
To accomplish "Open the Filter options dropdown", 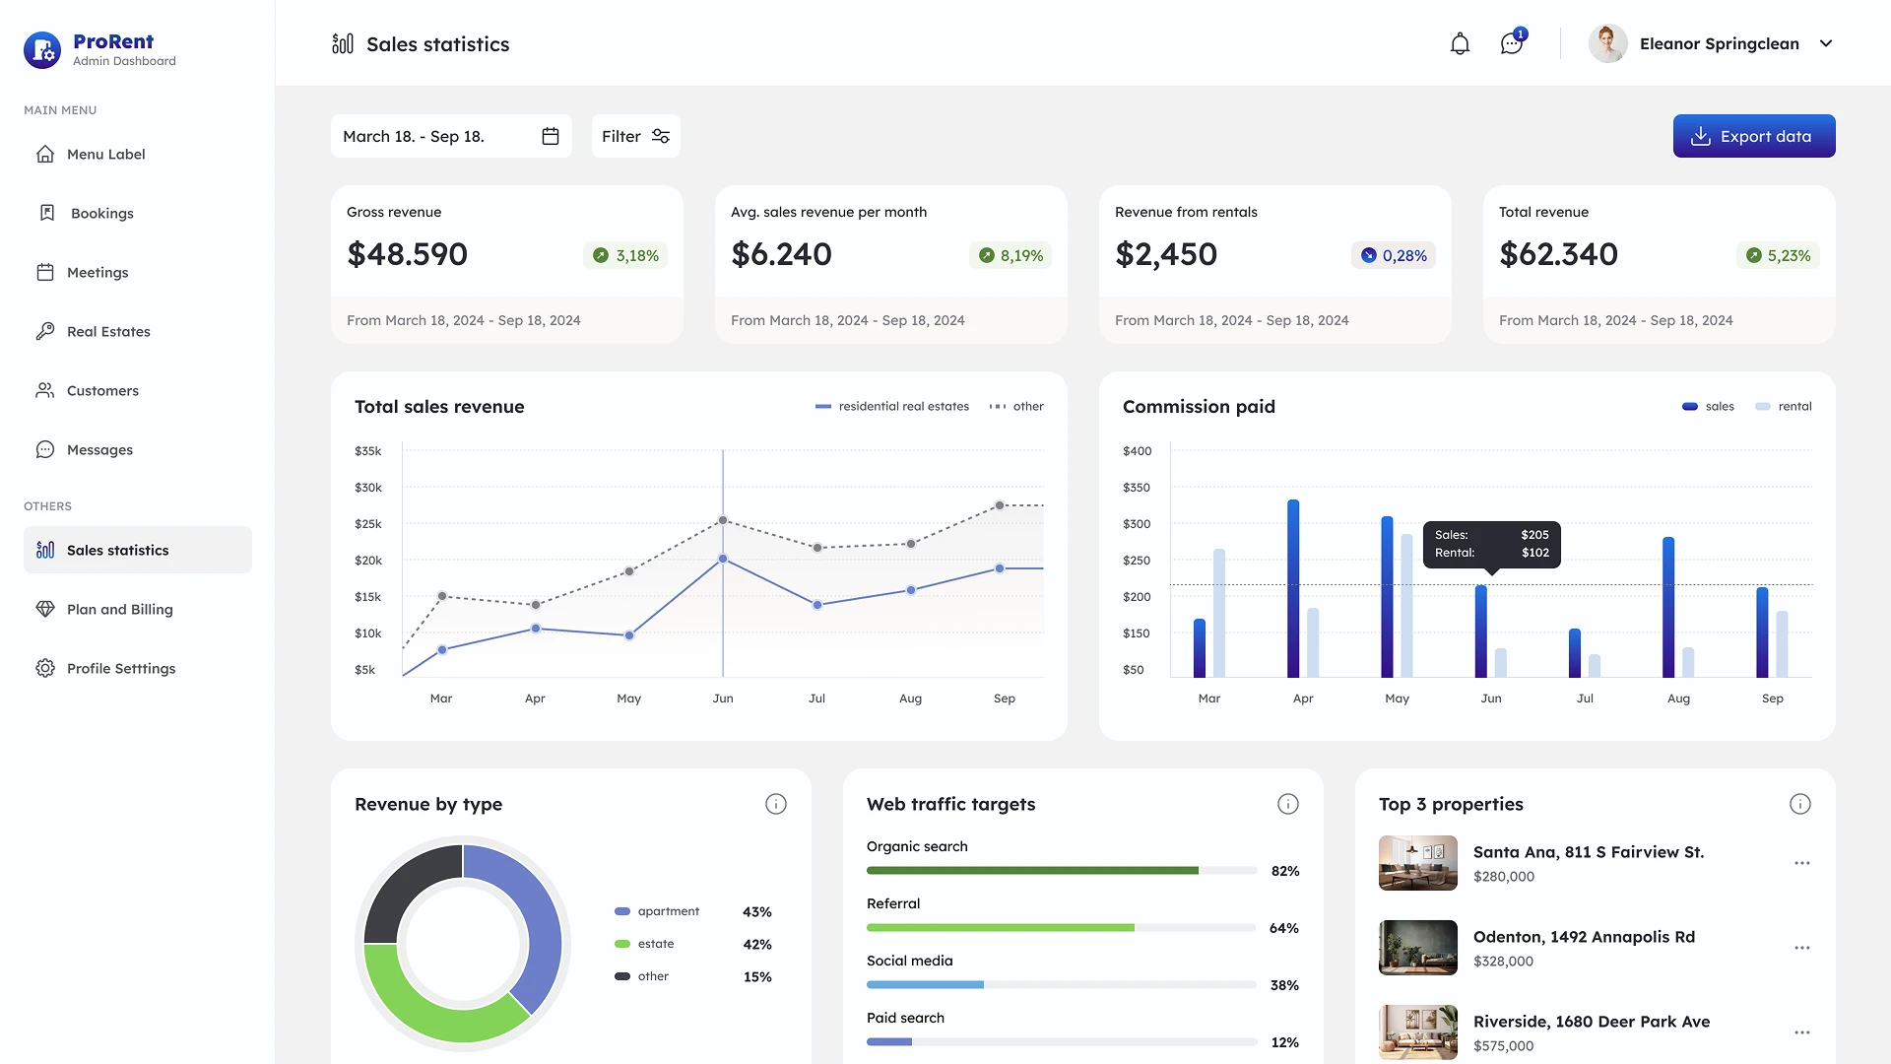I will pyautogui.click(x=635, y=136).
